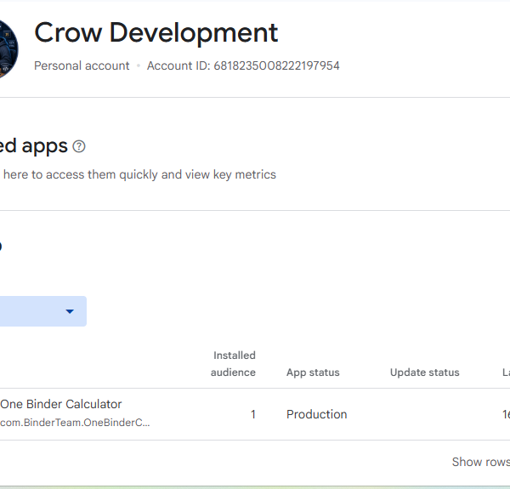The image size is (510, 489).
Task: Open the pinned apps help icon
Action: [x=79, y=146]
